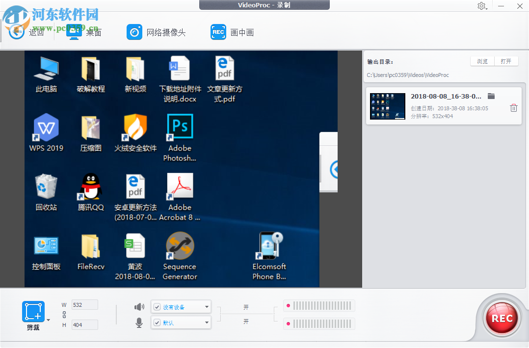This screenshot has height=348, width=529.
Task: Click the back arrow icon labeled 返回
Action: [17, 32]
